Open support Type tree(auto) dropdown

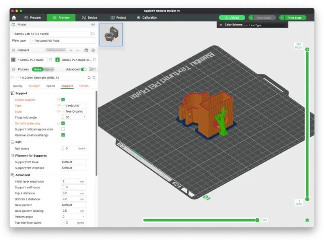[x=74, y=106]
